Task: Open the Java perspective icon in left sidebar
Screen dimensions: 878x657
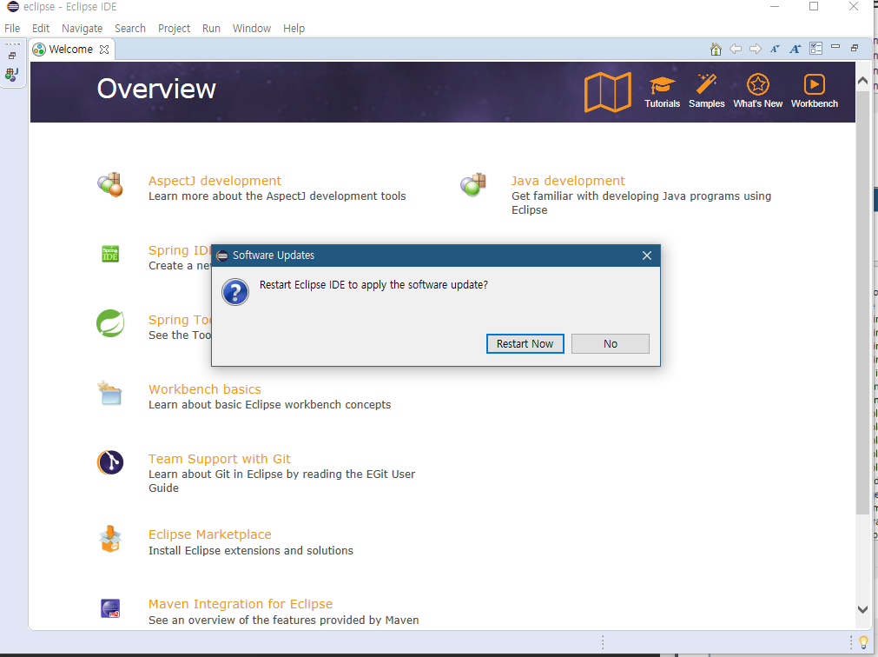Action: point(12,74)
